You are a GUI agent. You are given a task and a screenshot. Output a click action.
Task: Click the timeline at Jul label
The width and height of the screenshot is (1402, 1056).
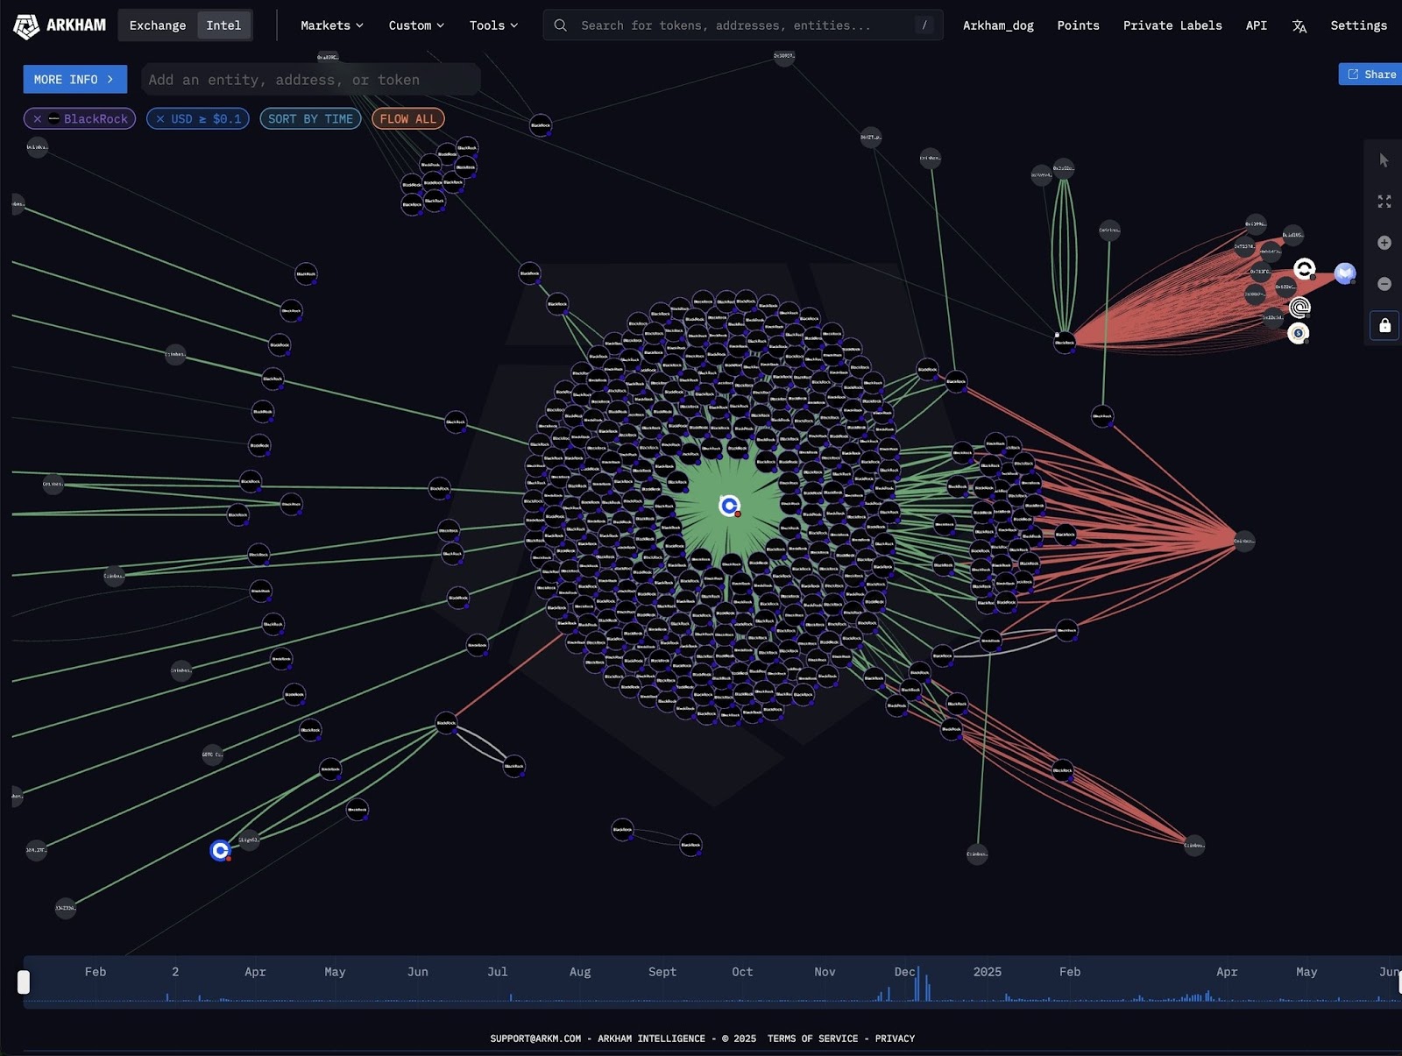[x=498, y=972]
